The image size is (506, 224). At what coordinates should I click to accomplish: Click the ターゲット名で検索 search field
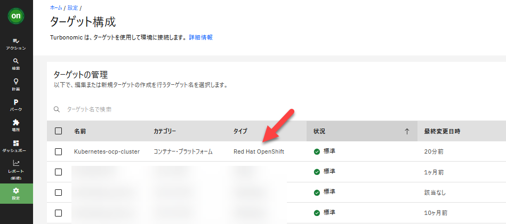click(x=89, y=109)
